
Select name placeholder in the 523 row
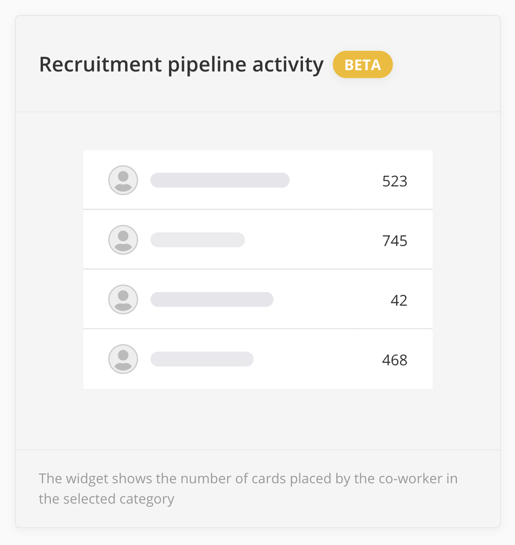220,180
